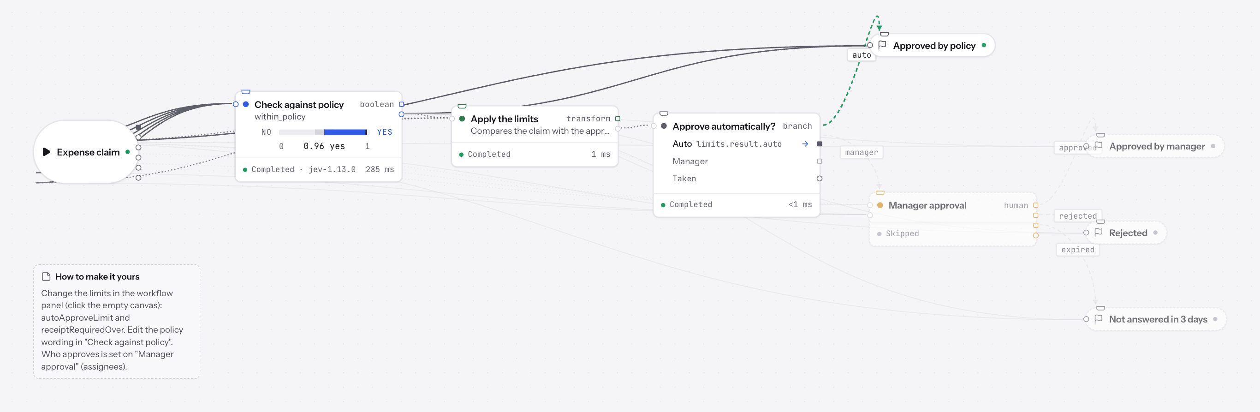The height and width of the screenshot is (412, 1260).
Task: Click the flag icon on Approved by policy
Action: [x=882, y=45]
